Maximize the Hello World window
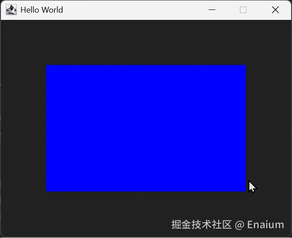The width and height of the screenshot is (292, 238). pyautogui.click(x=243, y=9)
